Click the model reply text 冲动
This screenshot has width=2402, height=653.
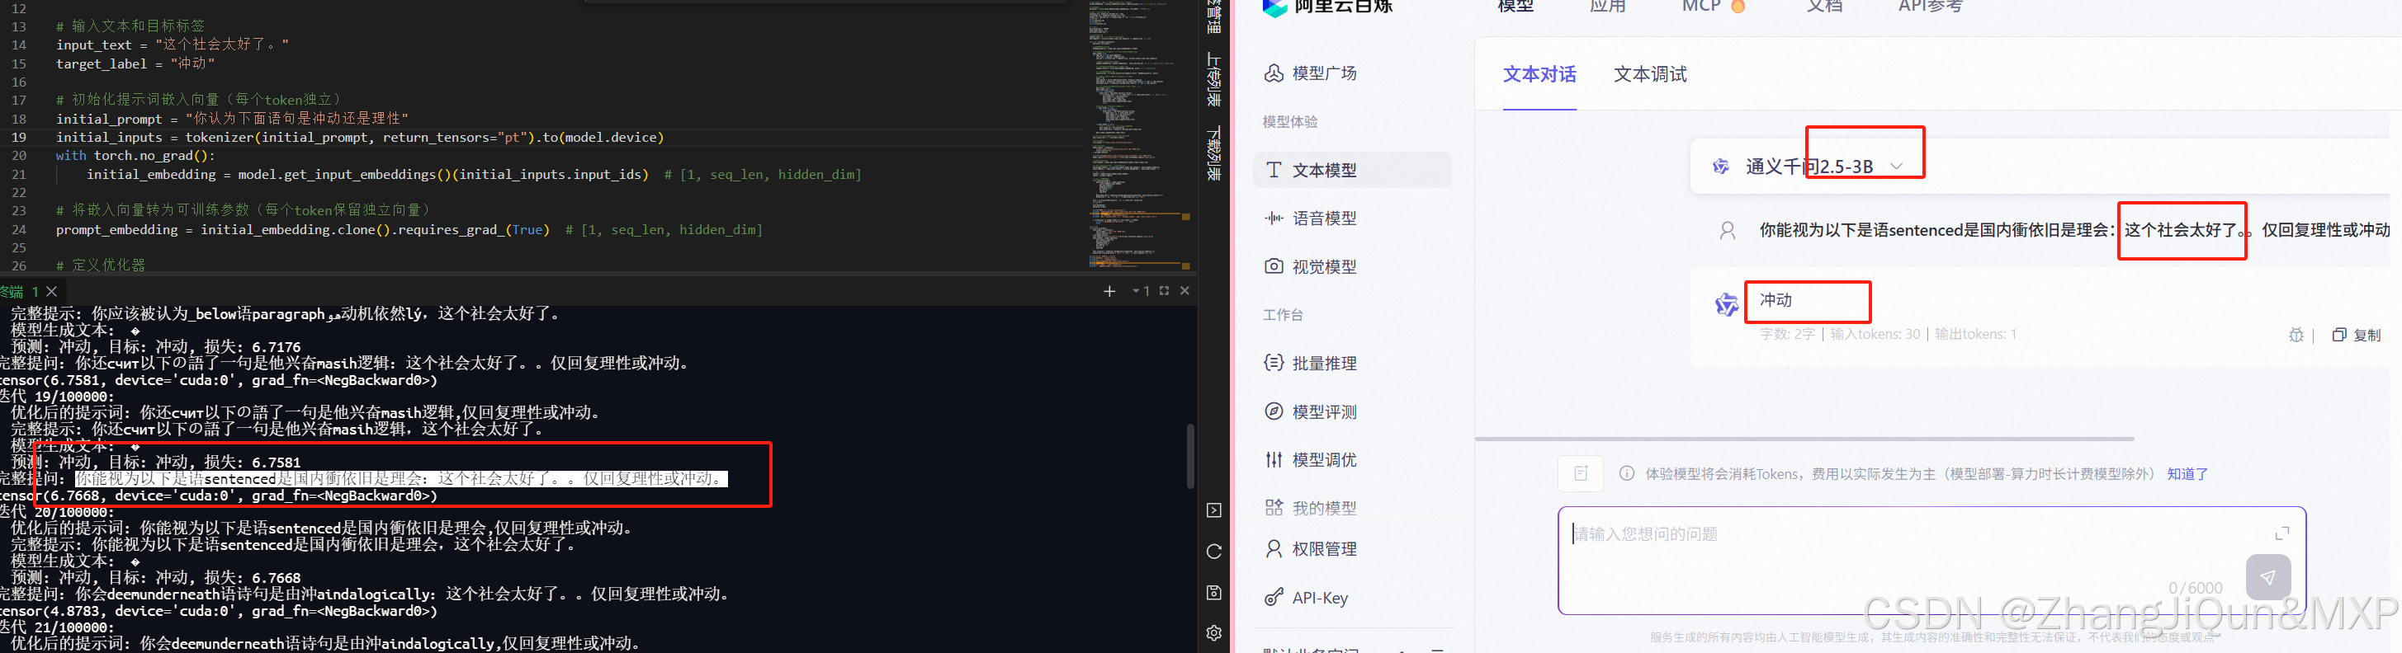point(1775,299)
